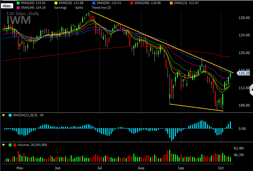Screen dimensions: 253x171
Task: Select the lower yellow support trend line
Action: (196, 108)
